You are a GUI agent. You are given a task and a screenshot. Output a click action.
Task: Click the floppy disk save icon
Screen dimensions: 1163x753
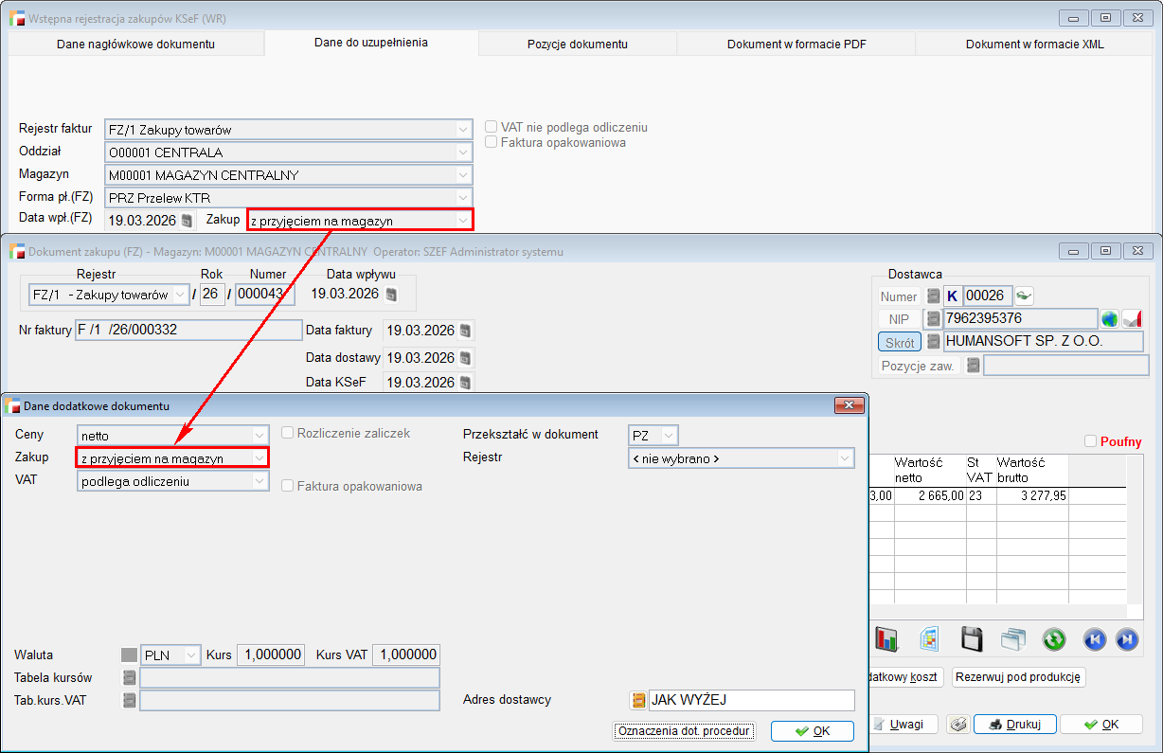coord(973,639)
